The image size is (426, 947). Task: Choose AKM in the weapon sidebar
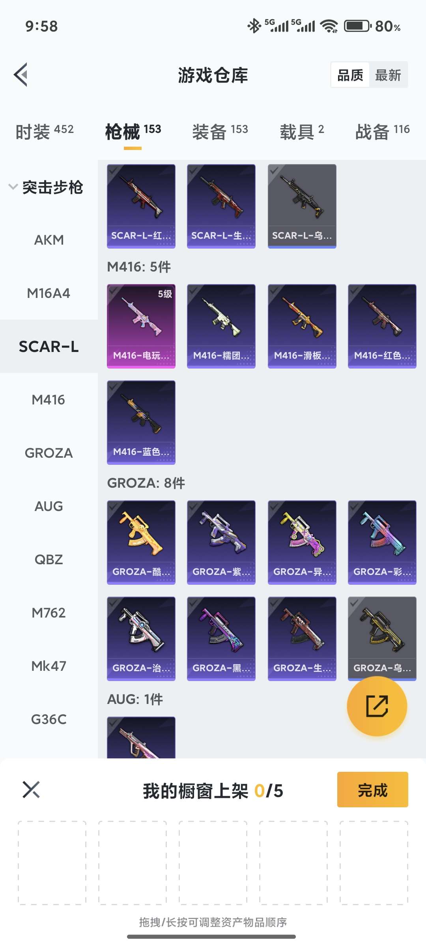tap(49, 240)
